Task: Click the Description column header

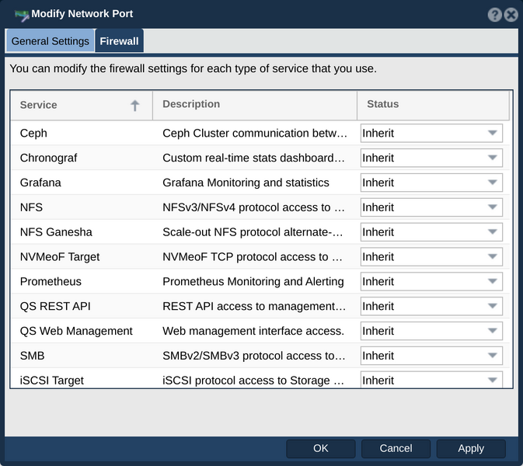Action: tap(255, 106)
